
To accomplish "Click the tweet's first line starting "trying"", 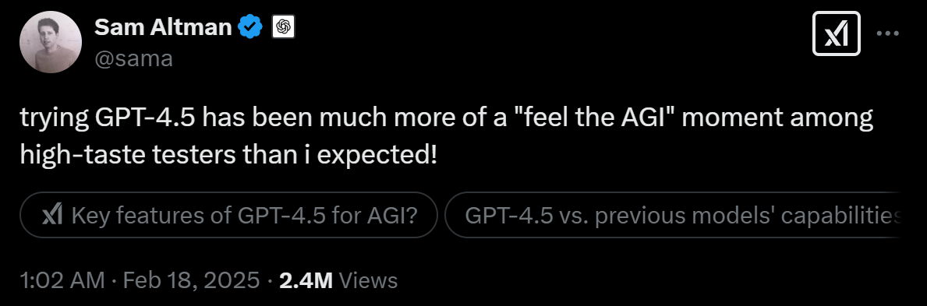I will [x=447, y=119].
